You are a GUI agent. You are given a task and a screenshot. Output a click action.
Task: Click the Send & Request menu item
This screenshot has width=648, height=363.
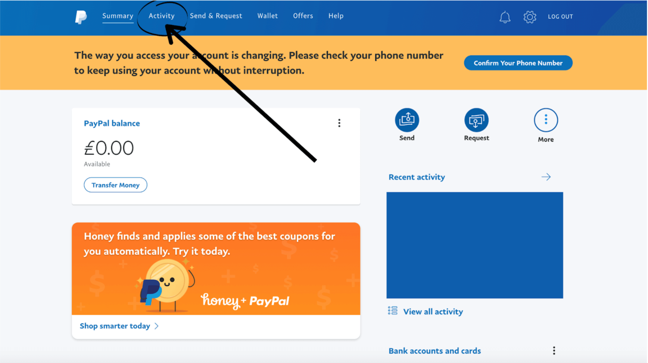pos(216,16)
